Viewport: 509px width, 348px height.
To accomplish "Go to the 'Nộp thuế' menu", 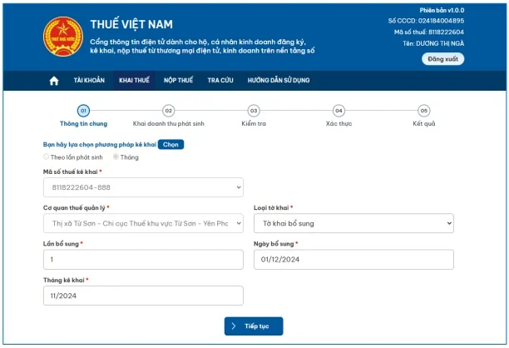I will (178, 81).
